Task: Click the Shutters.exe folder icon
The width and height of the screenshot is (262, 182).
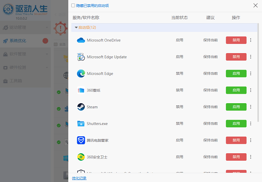Action: pyautogui.click(x=81, y=124)
